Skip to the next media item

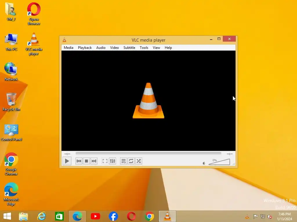[94, 161]
